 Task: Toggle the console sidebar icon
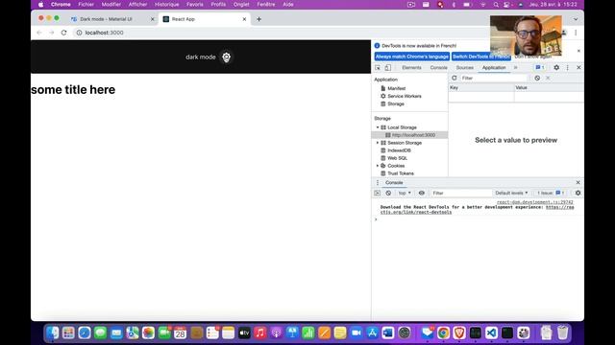coord(378,194)
